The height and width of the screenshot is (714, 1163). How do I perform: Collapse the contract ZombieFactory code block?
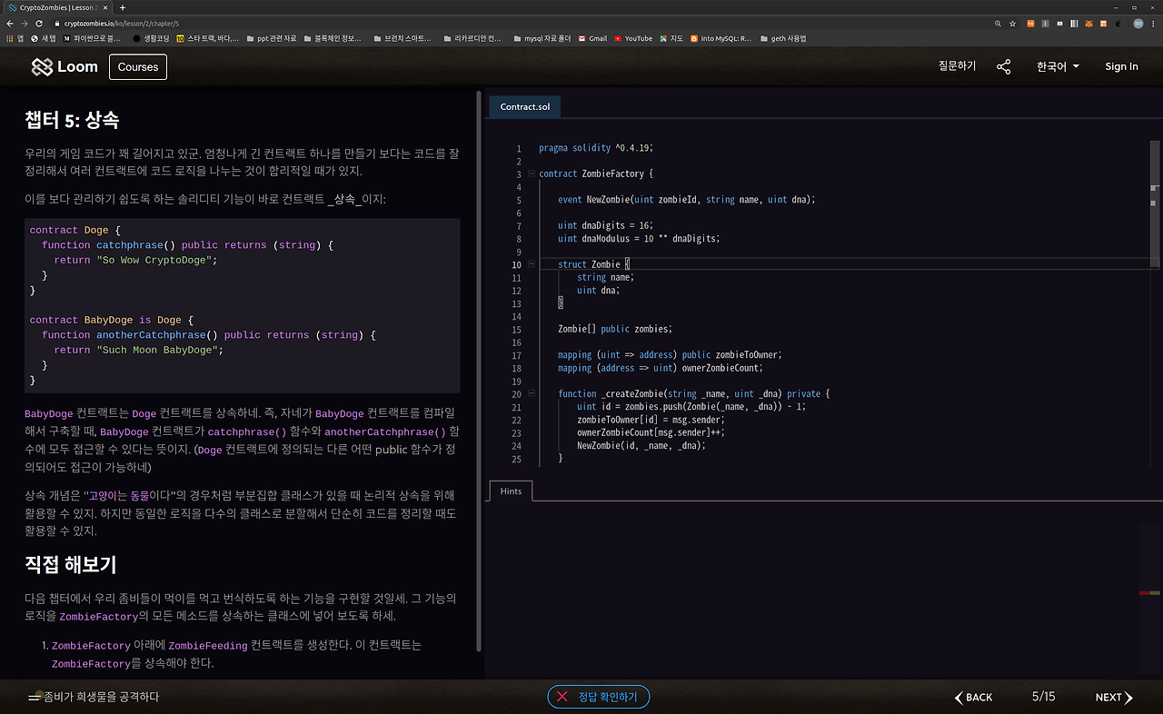531,174
